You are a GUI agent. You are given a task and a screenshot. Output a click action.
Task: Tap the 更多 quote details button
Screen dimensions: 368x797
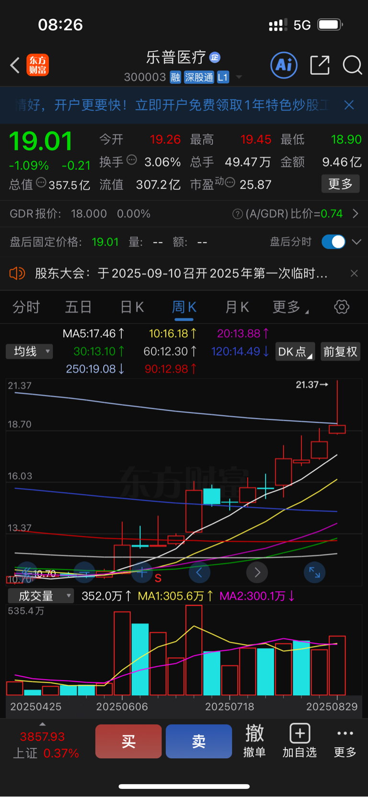pos(340,184)
